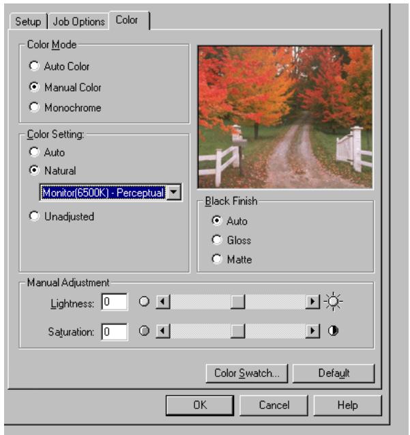Image resolution: width=410 pixels, height=435 pixels.
Task: Select the Auto Color radio button
Action: (x=34, y=66)
